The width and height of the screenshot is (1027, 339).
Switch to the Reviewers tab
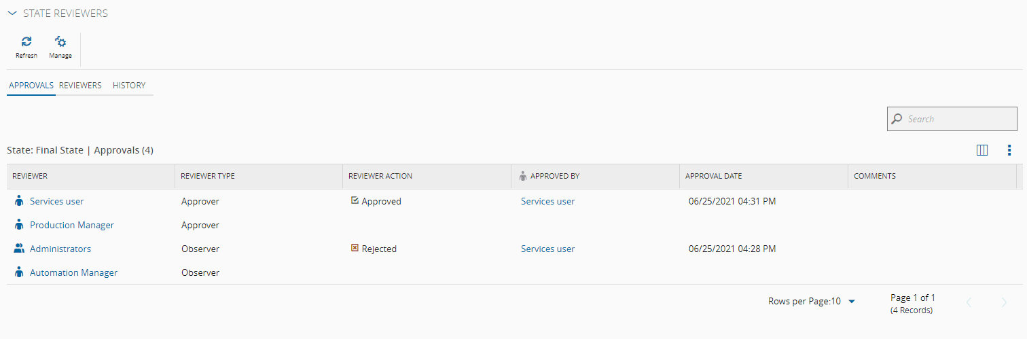click(x=80, y=86)
